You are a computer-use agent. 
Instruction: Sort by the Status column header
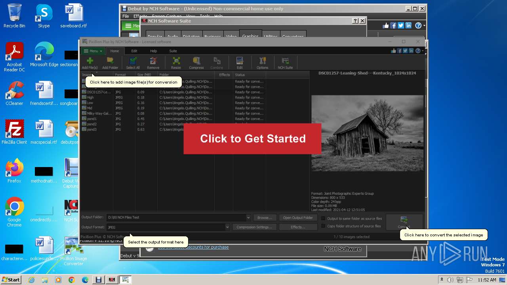point(250,74)
